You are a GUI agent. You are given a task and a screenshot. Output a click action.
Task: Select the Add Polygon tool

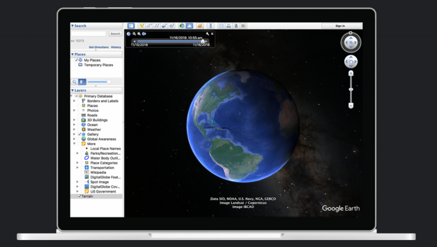tap(149, 26)
